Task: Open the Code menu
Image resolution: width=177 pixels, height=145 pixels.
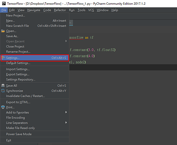Action: (x=47, y=10)
